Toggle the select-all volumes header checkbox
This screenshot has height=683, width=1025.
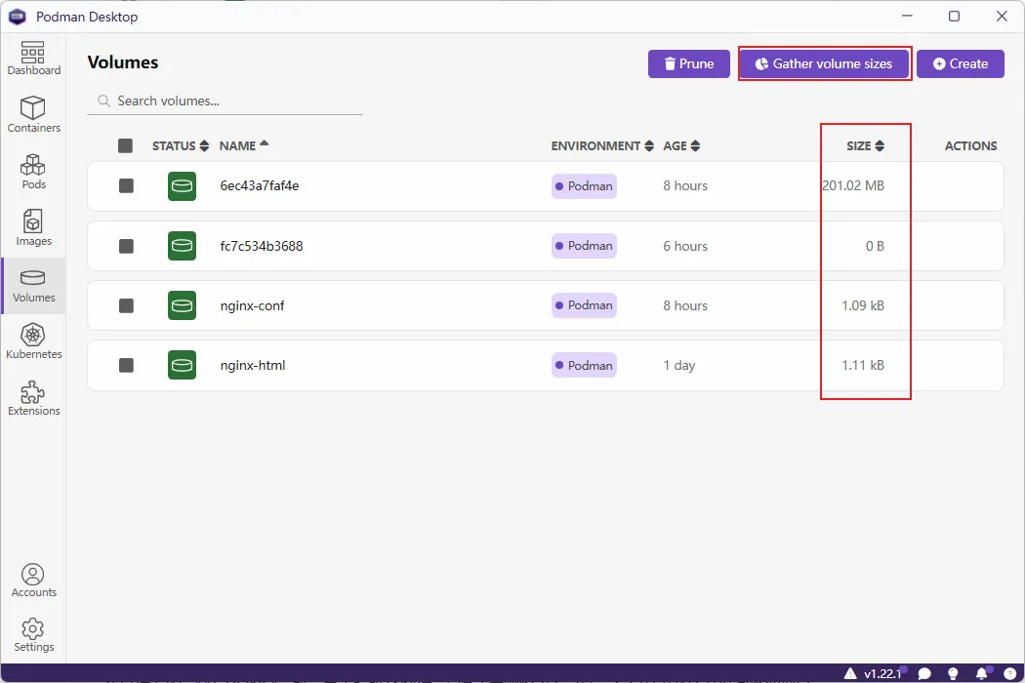pos(125,146)
